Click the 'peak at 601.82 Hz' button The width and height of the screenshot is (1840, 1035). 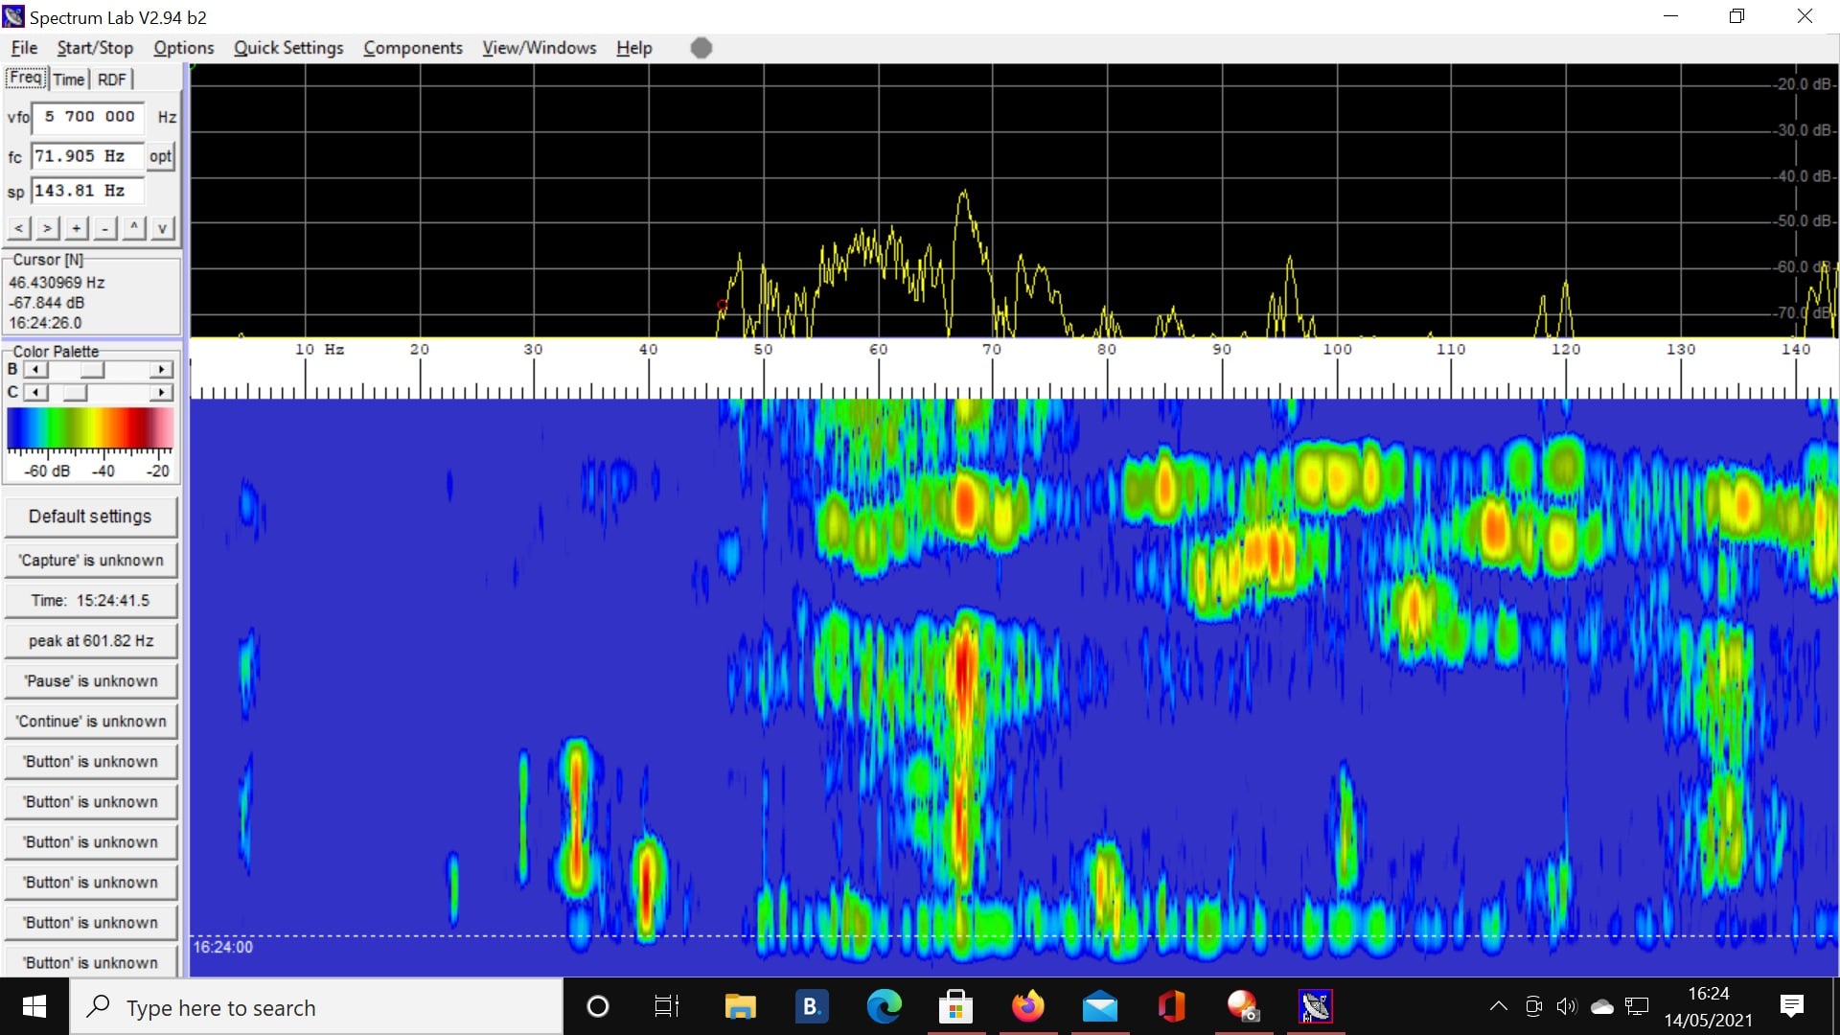pyautogui.click(x=91, y=641)
